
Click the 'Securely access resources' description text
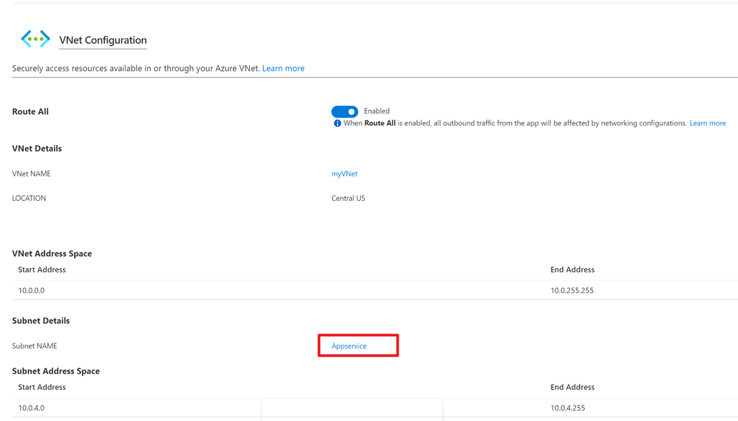(x=135, y=68)
